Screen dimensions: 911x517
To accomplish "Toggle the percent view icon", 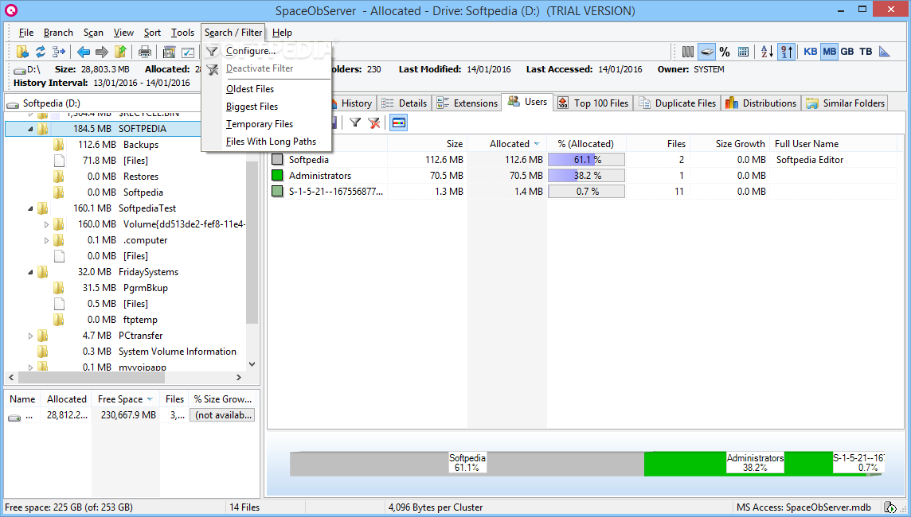I will click(x=725, y=52).
